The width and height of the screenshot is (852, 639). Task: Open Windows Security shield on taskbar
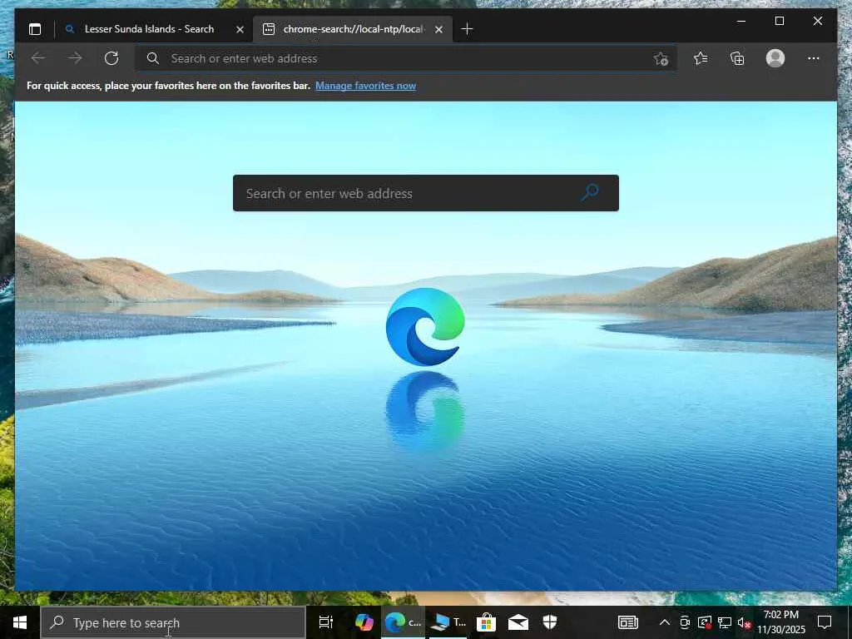click(550, 622)
